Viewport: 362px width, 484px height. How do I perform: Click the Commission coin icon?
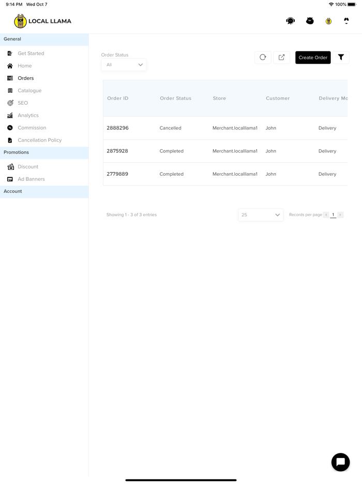pyautogui.click(x=10, y=127)
